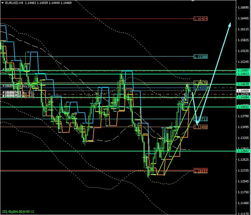Click the green 1.14032 price axis tag

(243, 107)
